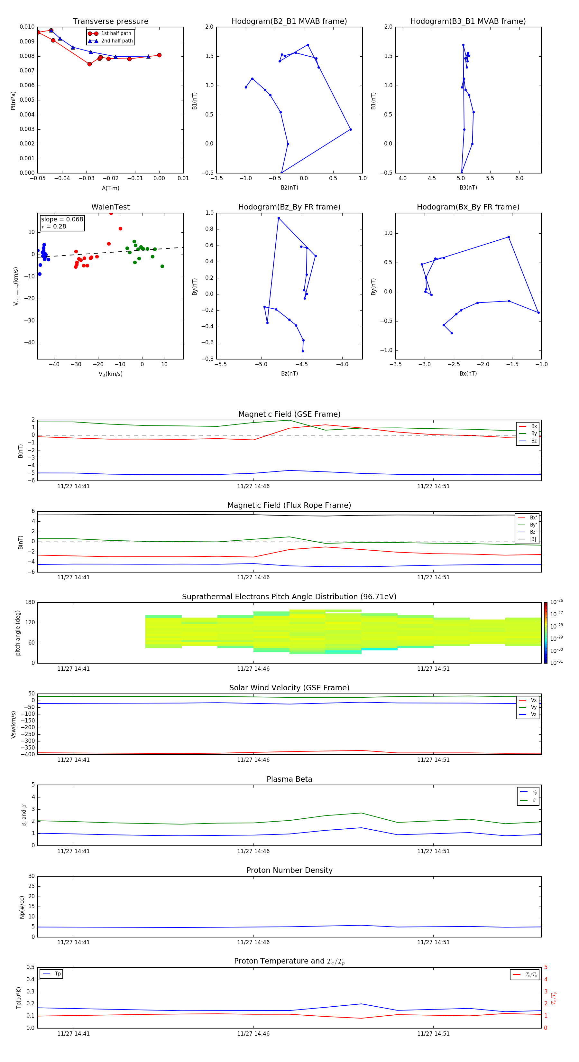Screen dimensions: 579x1062
Task: Click the 'slope = 0.068' annotation
Action: pyautogui.click(x=62, y=219)
